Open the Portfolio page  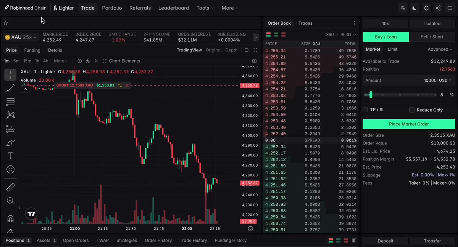[x=112, y=8]
